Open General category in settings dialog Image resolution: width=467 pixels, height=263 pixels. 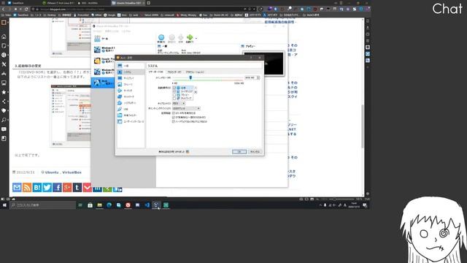[x=131, y=66]
